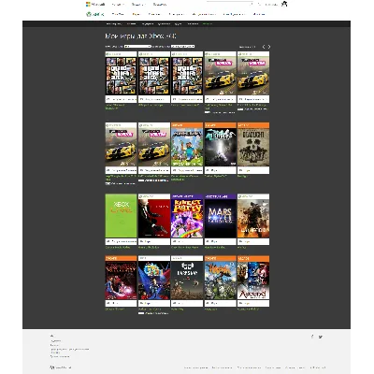Open the user avatar profile icon
This screenshot has width=374, height=374.
tap(284, 4)
